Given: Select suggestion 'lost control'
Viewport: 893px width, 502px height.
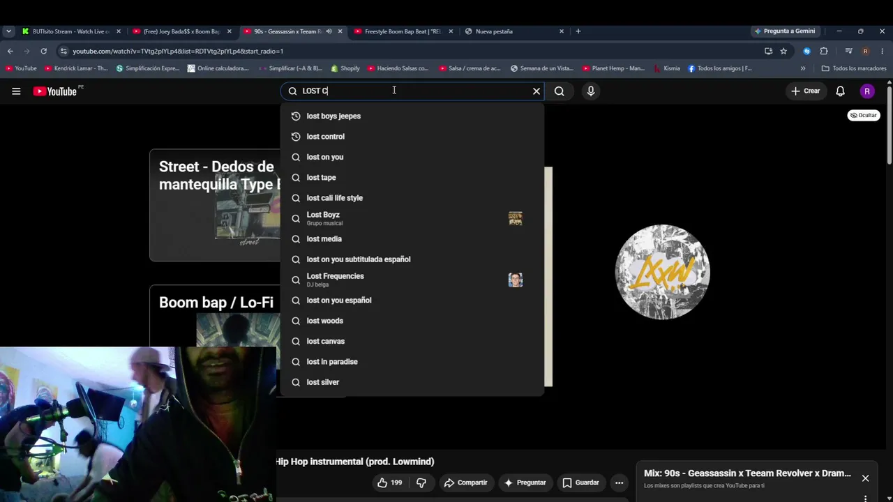Looking at the screenshot, I should 412,137.
